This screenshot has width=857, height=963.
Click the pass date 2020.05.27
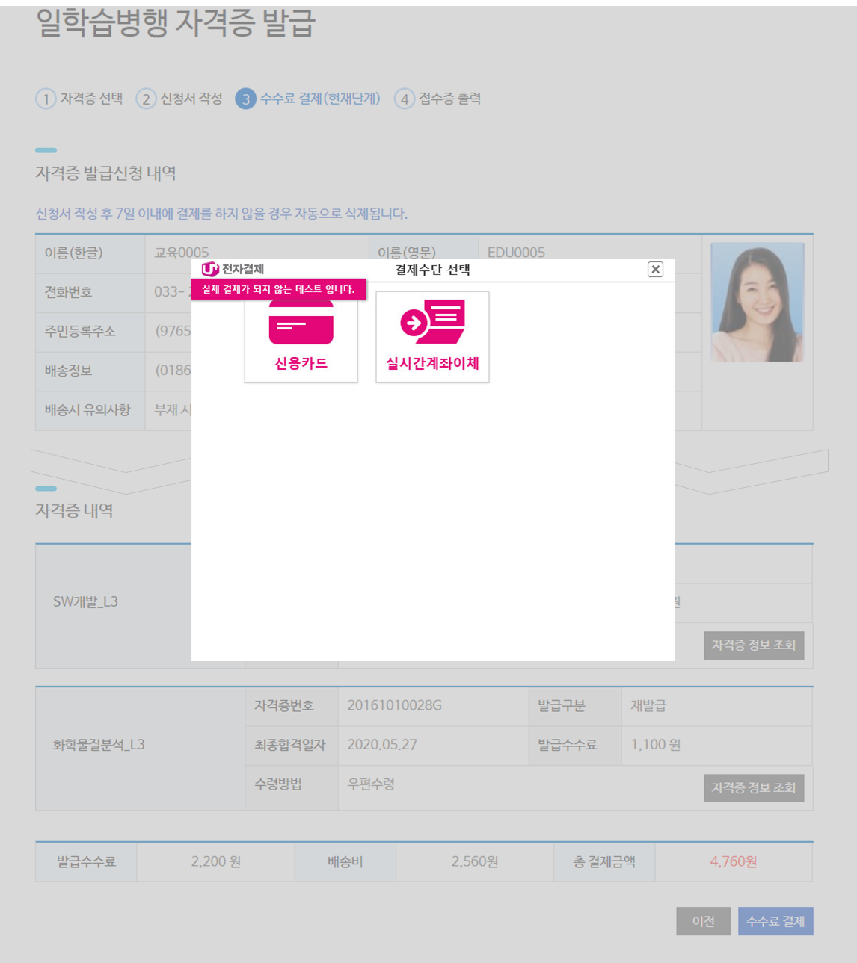382,745
